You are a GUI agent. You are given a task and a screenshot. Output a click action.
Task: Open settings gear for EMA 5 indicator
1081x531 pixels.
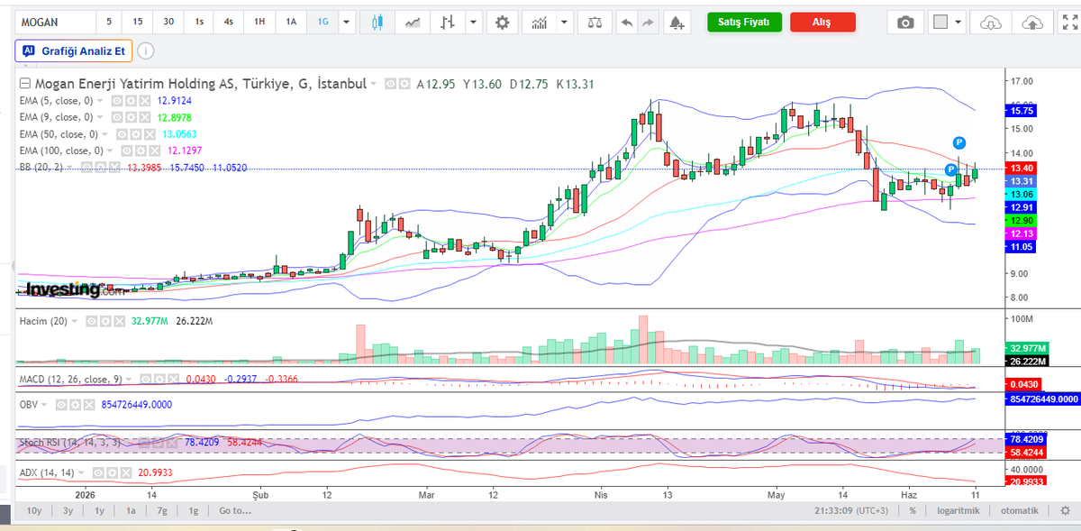pos(129,101)
